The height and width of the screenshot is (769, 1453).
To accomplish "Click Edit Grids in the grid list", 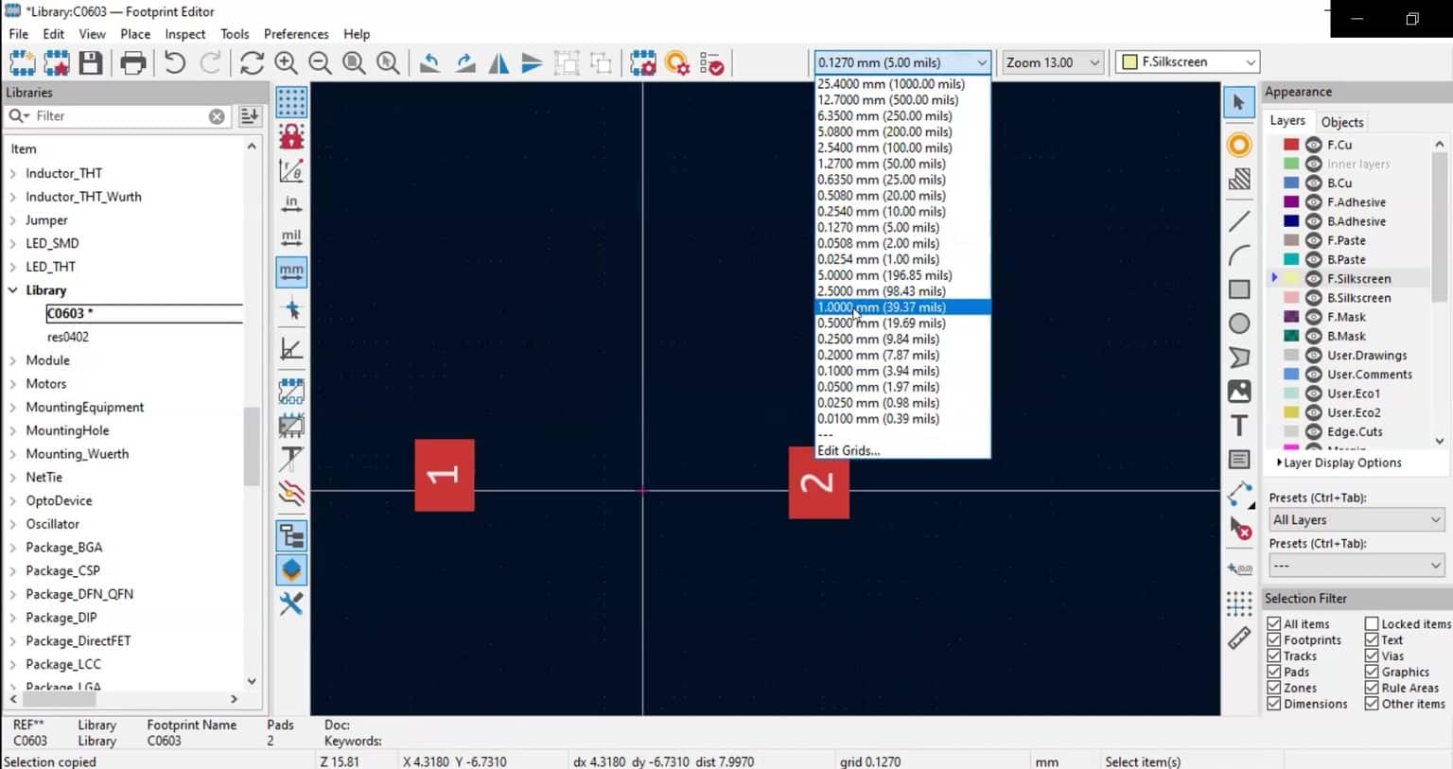I will point(848,450).
